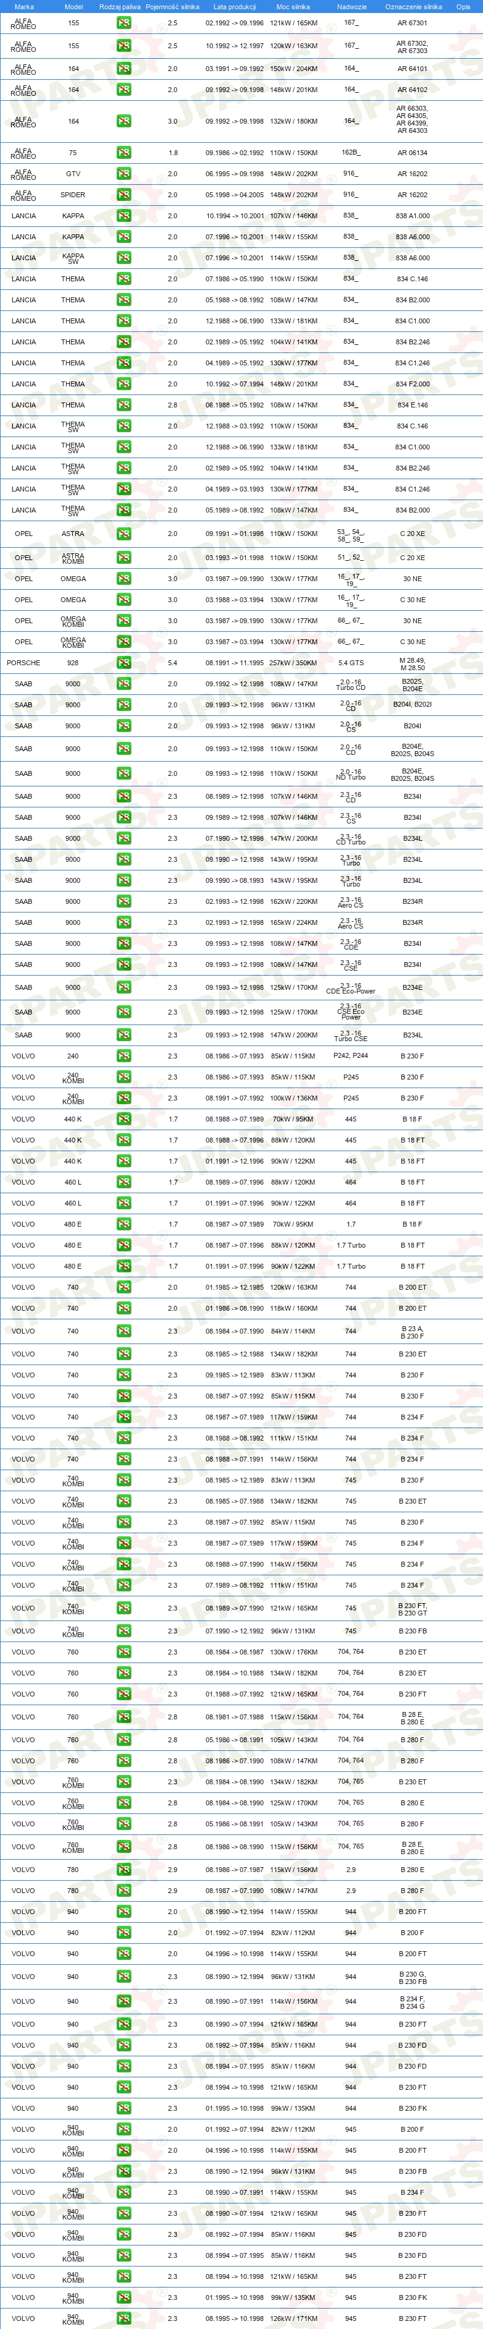Viewport: 483px width, 2329px height.
Task: Click engine code M 28.49, M 28.50
Action: [x=413, y=663]
